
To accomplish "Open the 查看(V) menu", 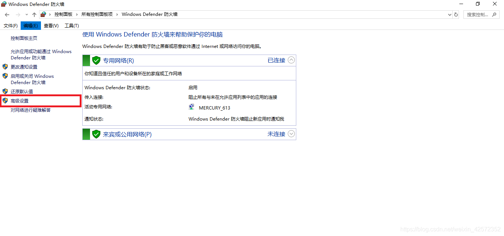I will pyautogui.click(x=51, y=25).
